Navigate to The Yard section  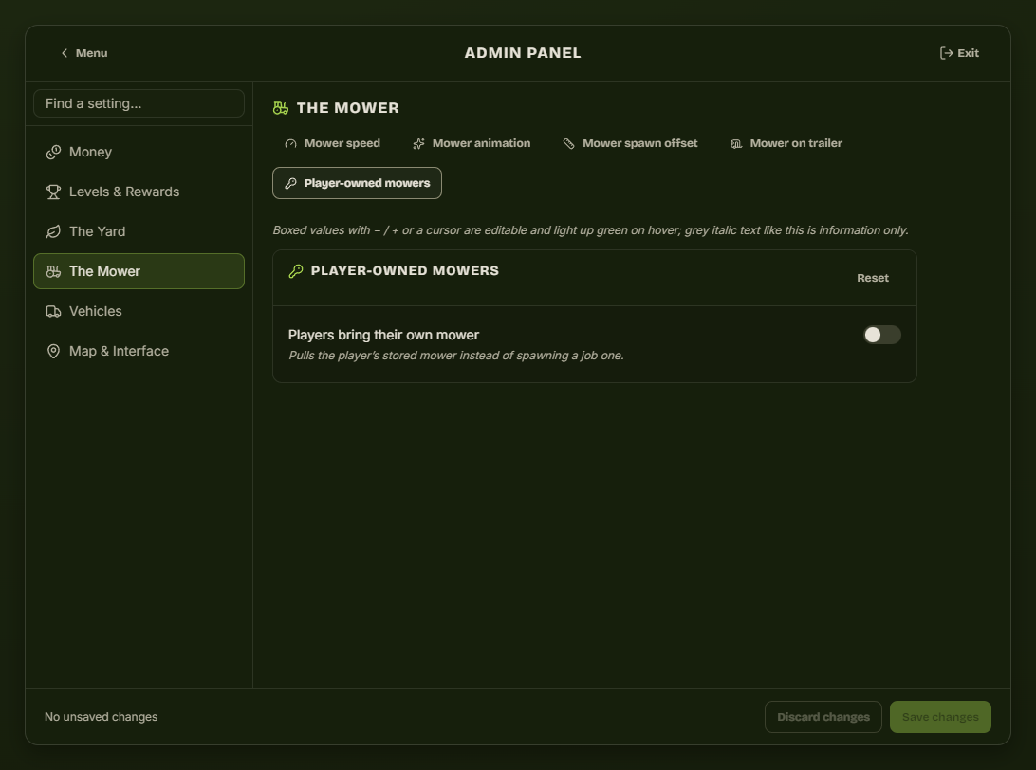(139, 231)
